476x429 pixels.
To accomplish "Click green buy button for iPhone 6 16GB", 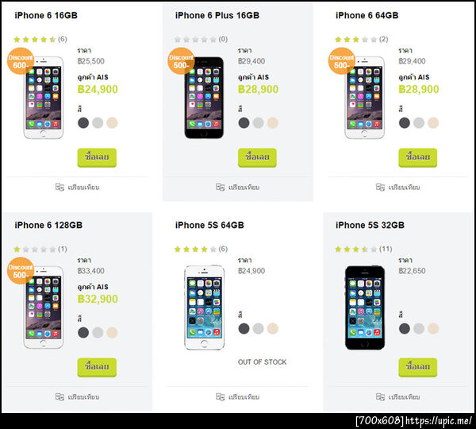I will point(97,157).
